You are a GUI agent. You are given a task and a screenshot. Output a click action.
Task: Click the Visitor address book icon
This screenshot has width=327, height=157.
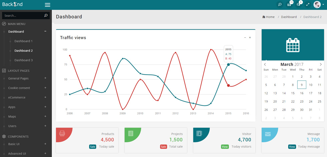(x=200, y=133)
